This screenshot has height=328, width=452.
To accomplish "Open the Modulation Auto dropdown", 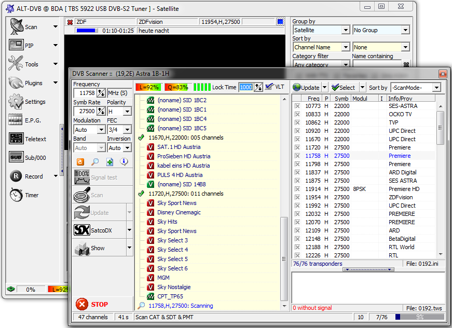I will pos(101,130).
